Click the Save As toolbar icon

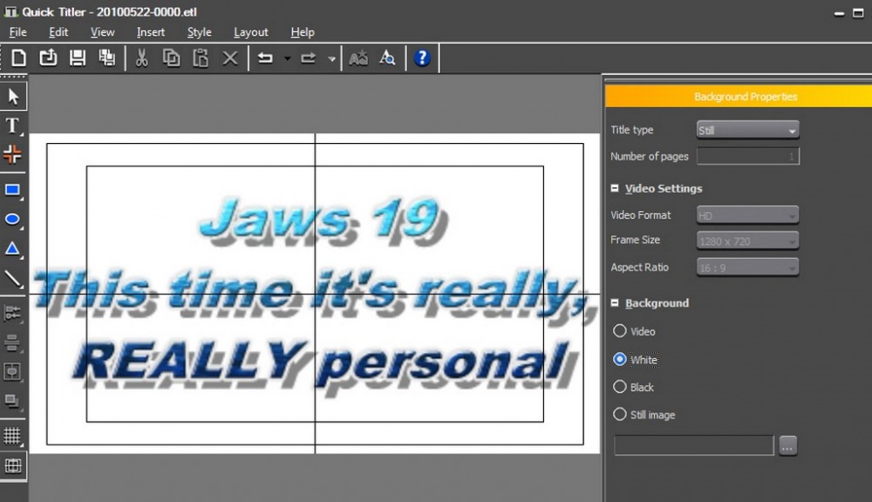106,58
